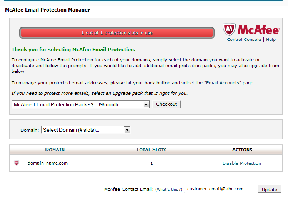The image size is (288, 200).
Task: Click the total slots value for domain_name.com
Action: pyautogui.click(x=151, y=163)
